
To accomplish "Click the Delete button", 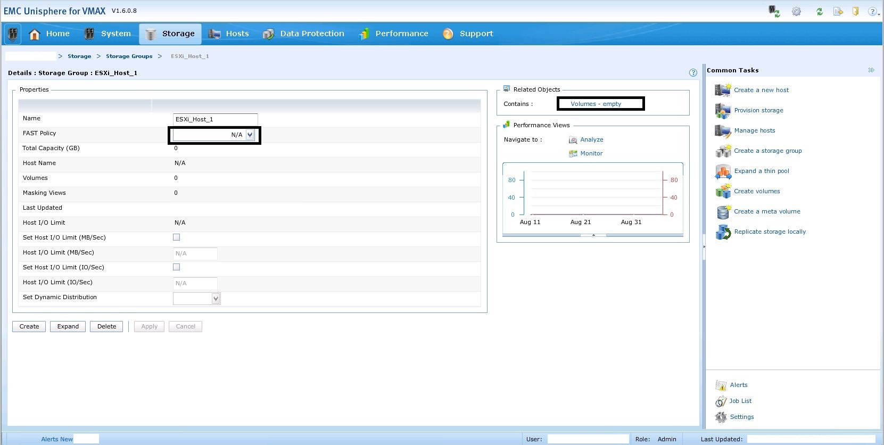I will (x=106, y=327).
